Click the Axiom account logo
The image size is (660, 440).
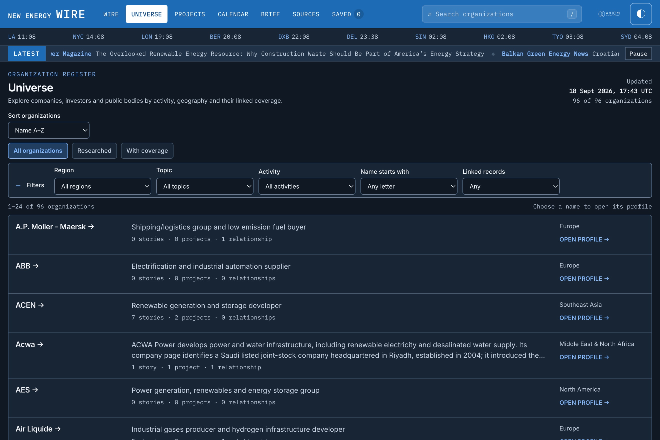click(609, 14)
